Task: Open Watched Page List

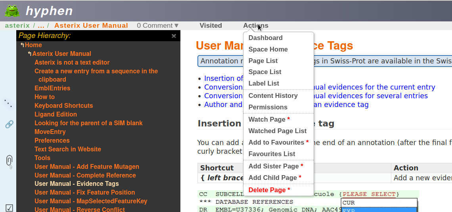Action: (x=277, y=131)
